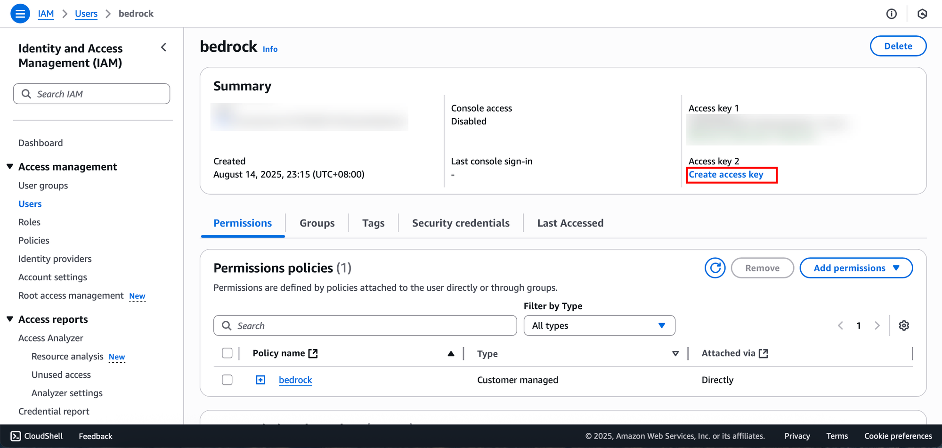Open the Last Accessed tab

[x=570, y=223]
